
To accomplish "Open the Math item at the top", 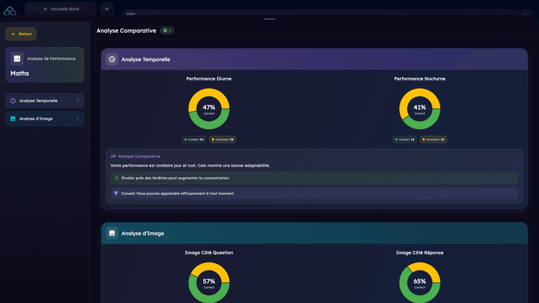I will [x=131, y=13].
